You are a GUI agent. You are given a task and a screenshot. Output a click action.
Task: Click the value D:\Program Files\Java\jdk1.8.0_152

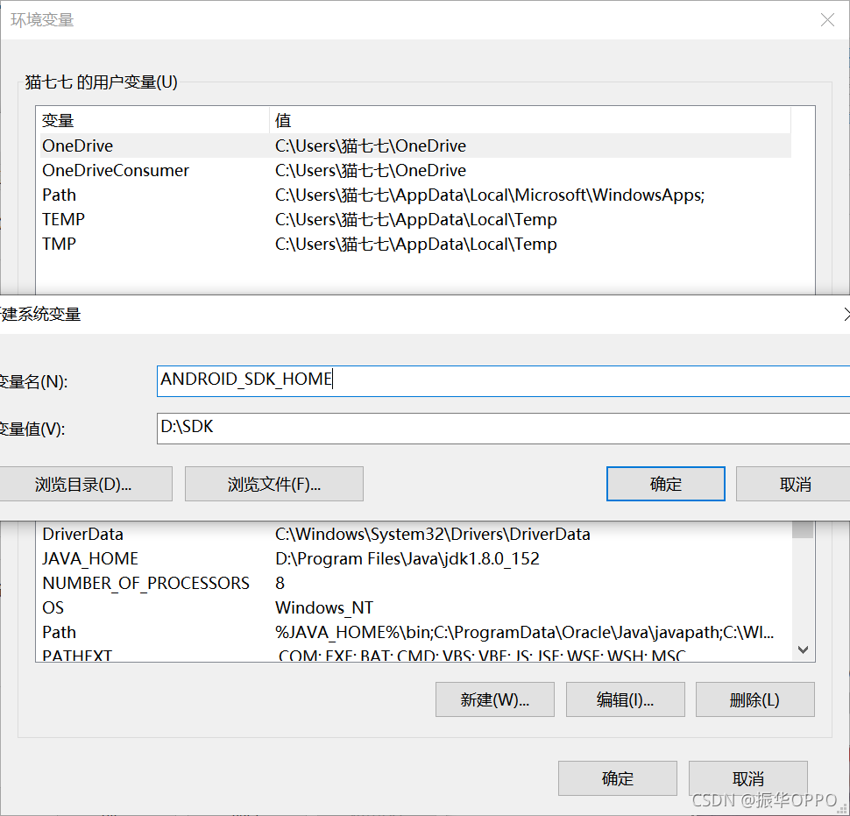(x=407, y=558)
